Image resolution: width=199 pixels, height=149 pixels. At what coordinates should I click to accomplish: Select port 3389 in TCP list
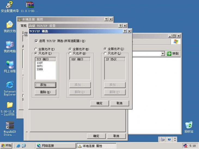point(40,69)
